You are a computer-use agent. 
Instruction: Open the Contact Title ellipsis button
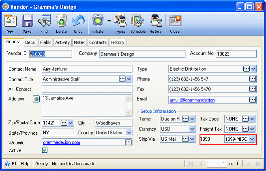[x=122, y=79]
